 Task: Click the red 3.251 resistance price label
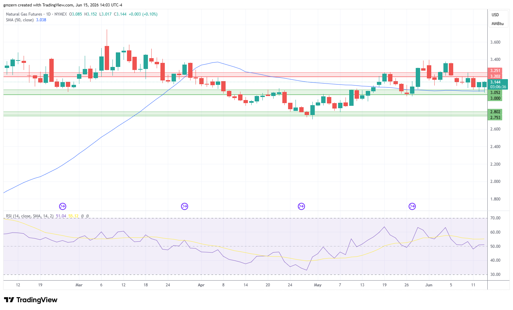point(495,71)
